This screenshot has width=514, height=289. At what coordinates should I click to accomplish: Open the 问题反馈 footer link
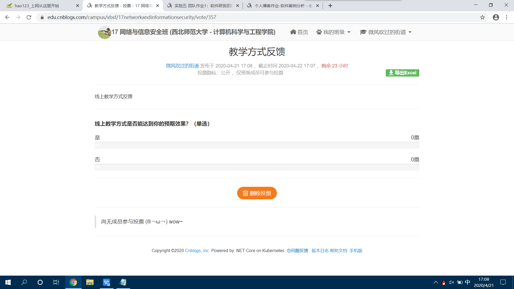297,251
